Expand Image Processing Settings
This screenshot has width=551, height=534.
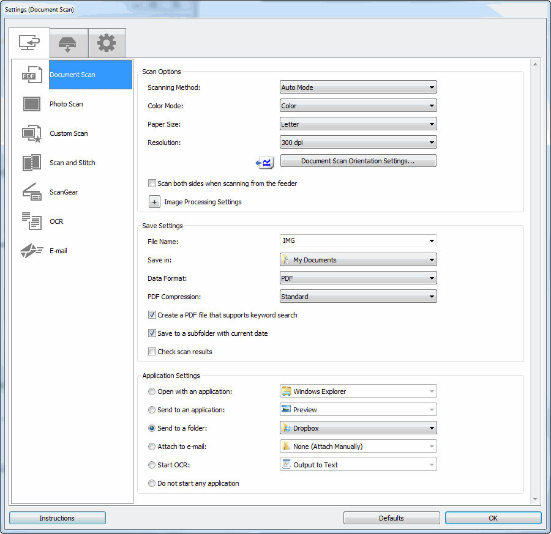[x=154, y=201]
